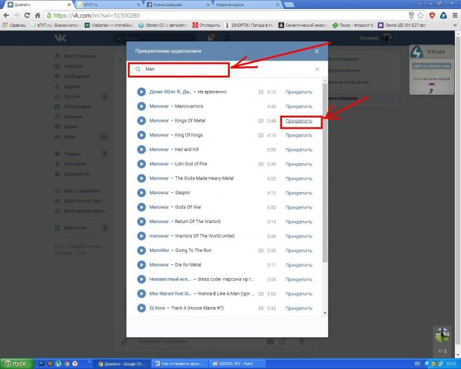This screenshot has width=461, height=369.
Task: Open lyrics icon for Going To The Run
Action: coord(261,251)
